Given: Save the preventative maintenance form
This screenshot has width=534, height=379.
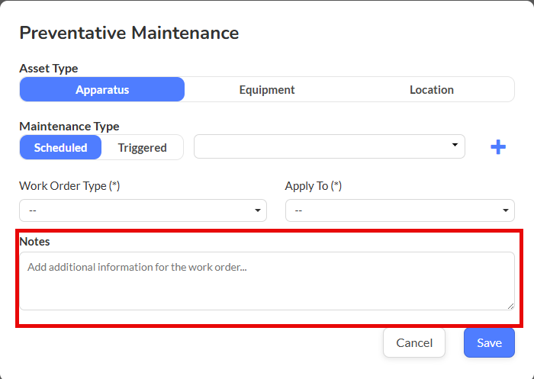Looking at the screenshot, I should pos(489,342).
